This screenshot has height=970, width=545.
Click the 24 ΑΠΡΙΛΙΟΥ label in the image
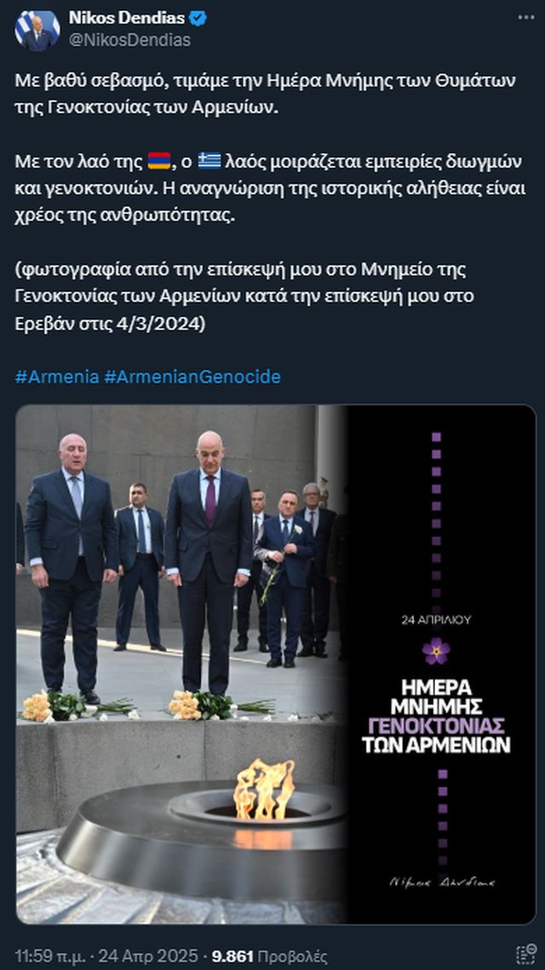435,620
